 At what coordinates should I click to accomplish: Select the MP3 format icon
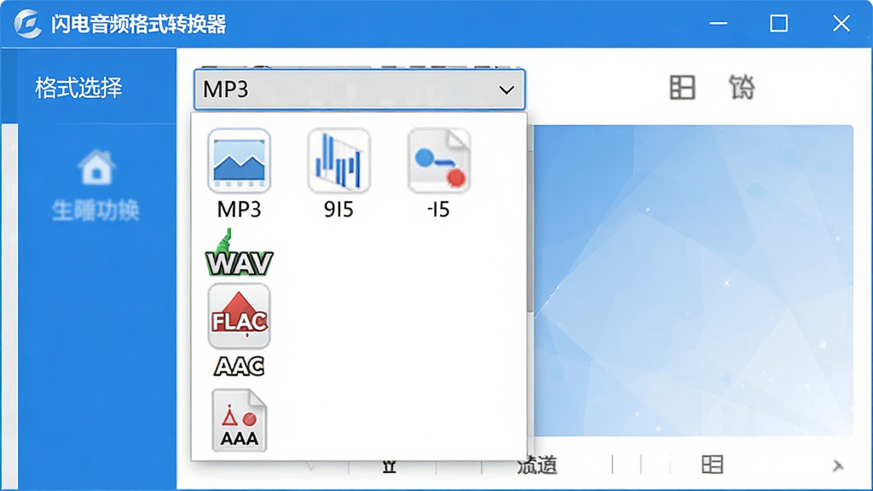(239, 161)
